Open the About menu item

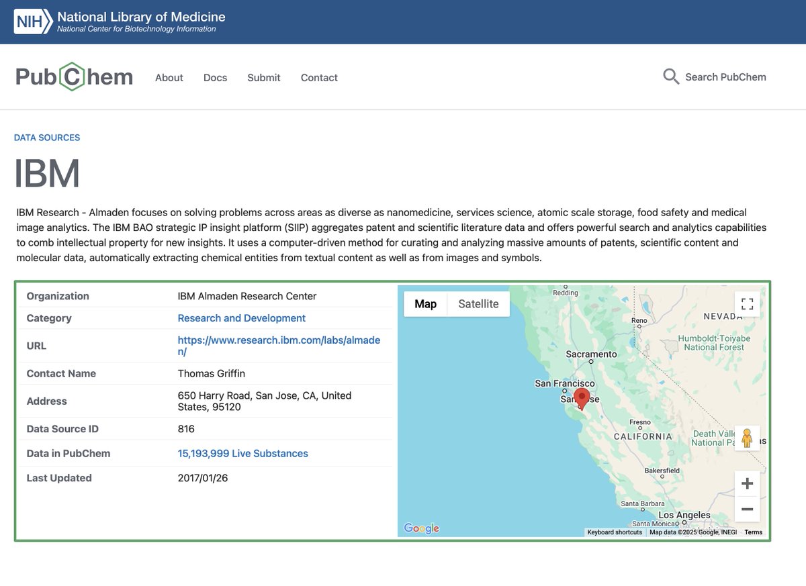coord(169,78)
